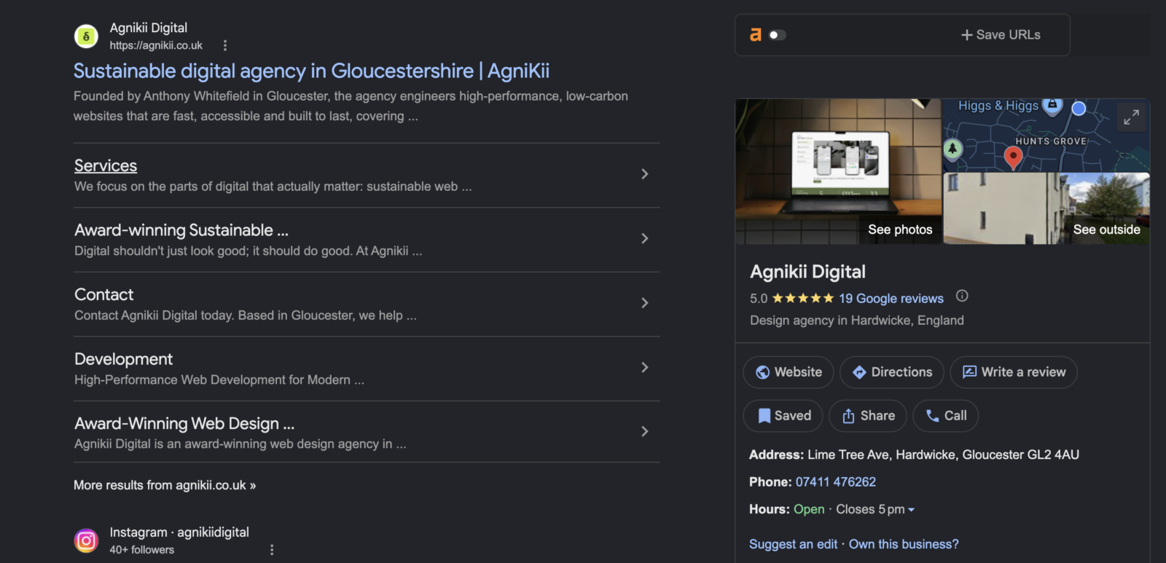Click the green park tree marker on map
The height and width of the screenshot is (563, 1166).
[x=952, y=149]
